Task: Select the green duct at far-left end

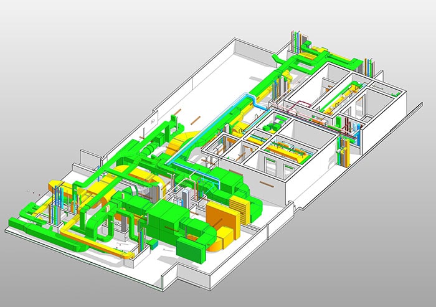Action: tap(19, 223)
